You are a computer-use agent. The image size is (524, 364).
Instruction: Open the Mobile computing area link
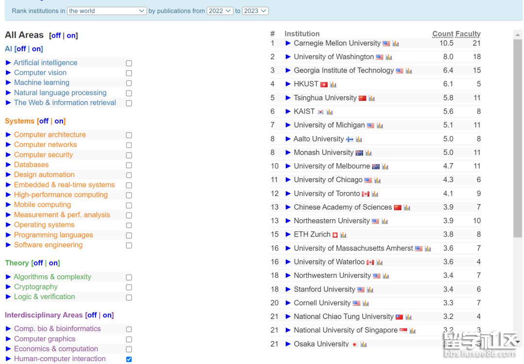coord(42,205)
